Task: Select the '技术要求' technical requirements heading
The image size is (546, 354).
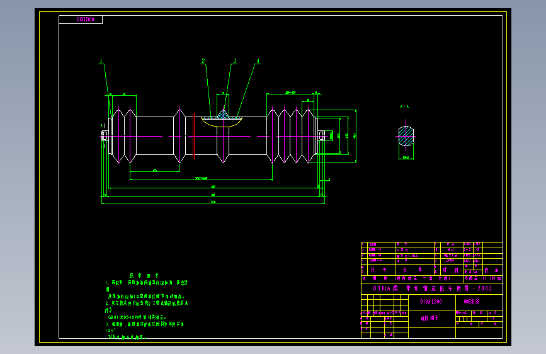Action: pyautogui.click(x=144, y=275)
